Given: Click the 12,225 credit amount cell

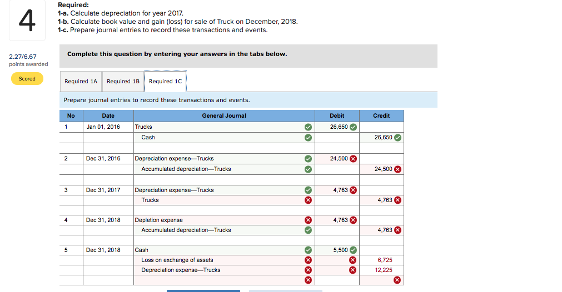Looking at the screenshot, I should click(x=381, y=270).
